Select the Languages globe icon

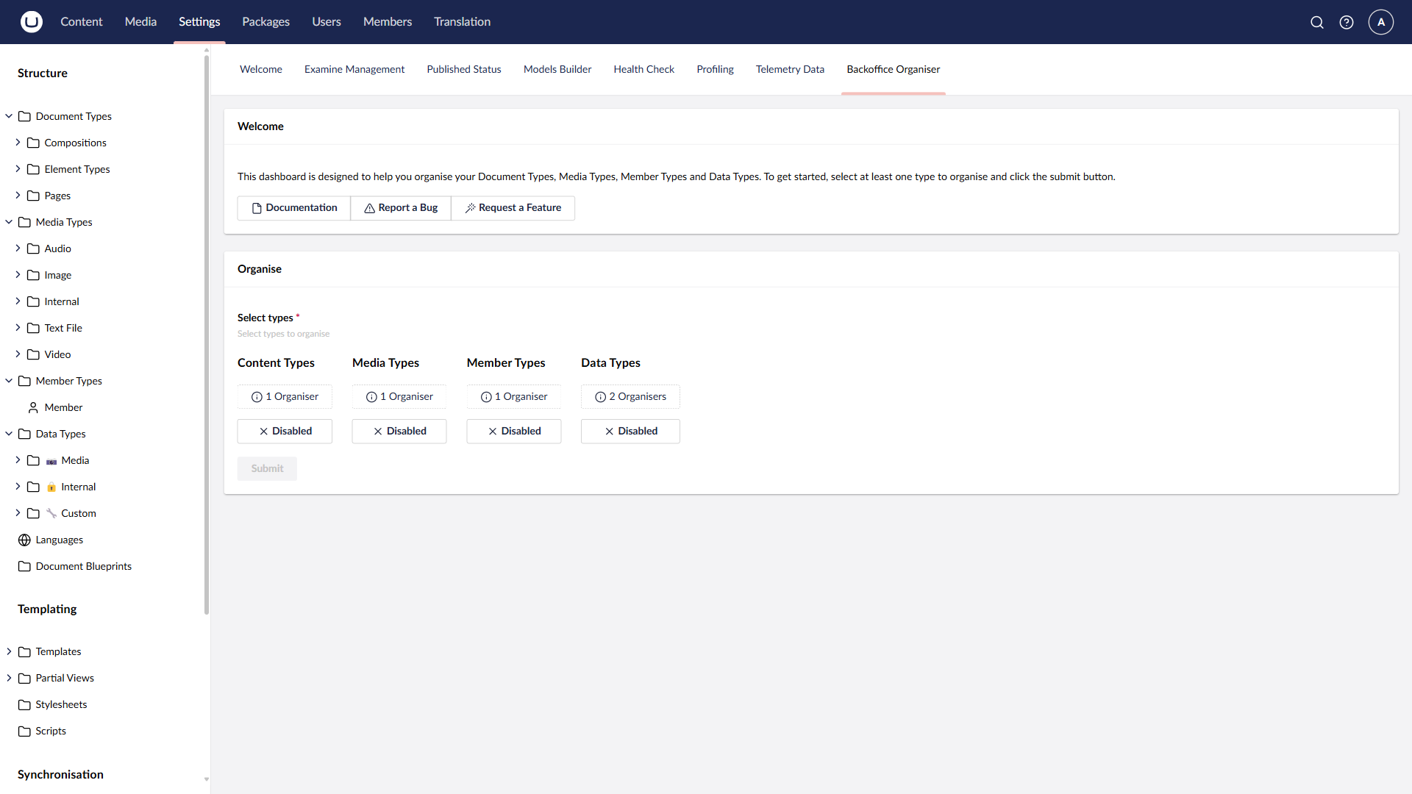24,540
